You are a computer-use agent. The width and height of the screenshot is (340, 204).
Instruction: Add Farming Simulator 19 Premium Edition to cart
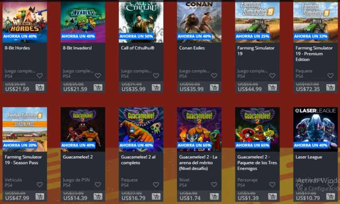click(x=330, y=87)
